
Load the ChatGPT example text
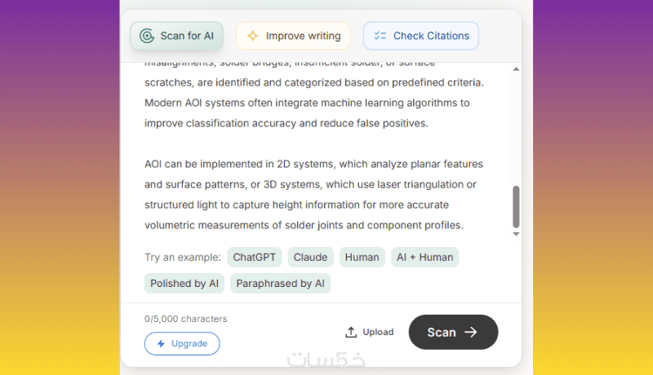255,258
